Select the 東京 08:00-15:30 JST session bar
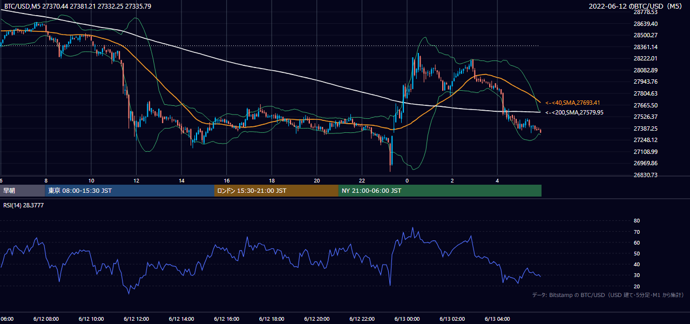690x324 pixels. click(x=130, y=191)
